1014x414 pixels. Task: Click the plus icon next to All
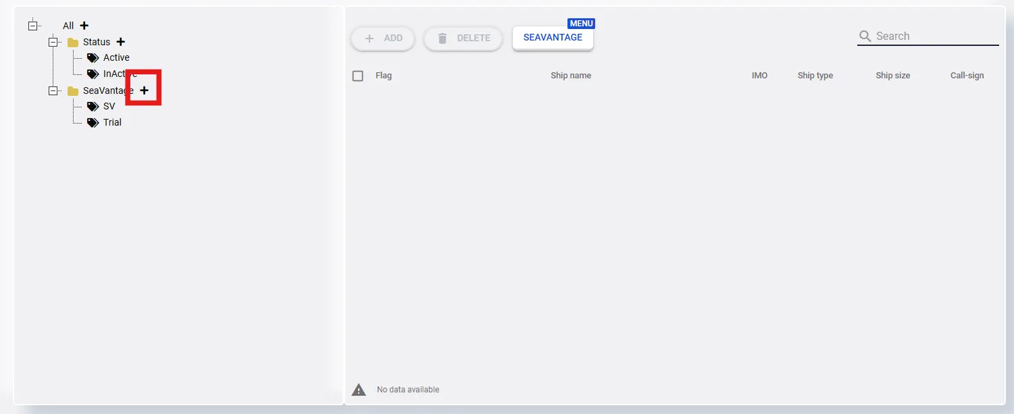(x=84, y=26)
